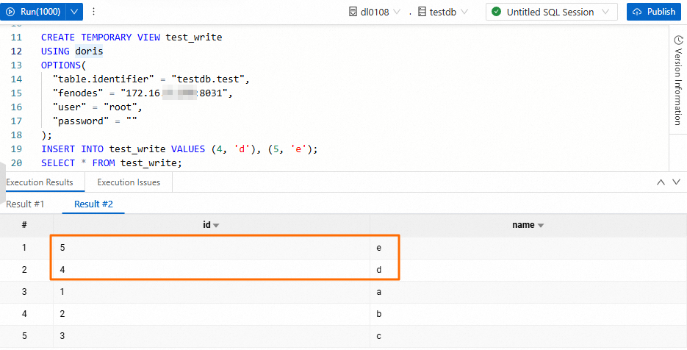The image size is (687, 350).
Task: Click the catalog icon beside dl0108
Action: (x=352, y=12)
